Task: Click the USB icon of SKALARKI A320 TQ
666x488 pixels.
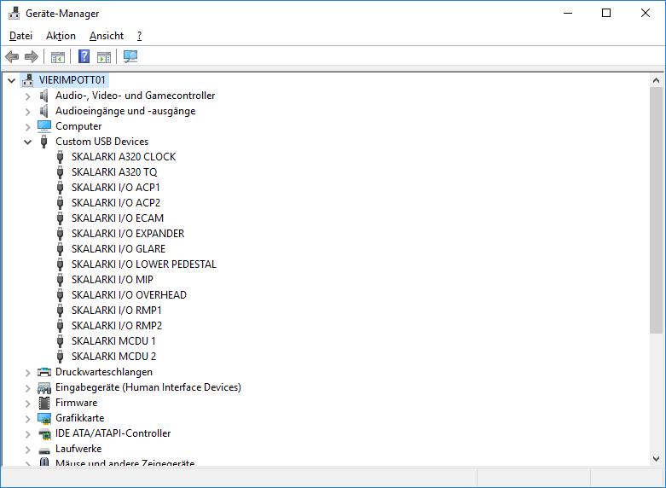Action: (x=60, y=172)
